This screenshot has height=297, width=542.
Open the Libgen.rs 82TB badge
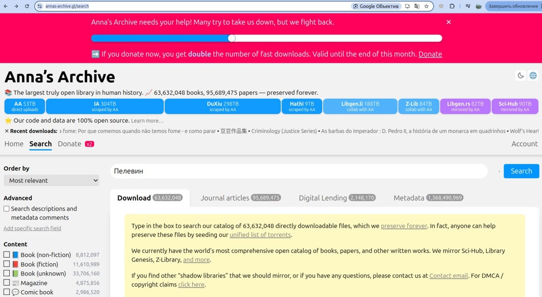(x=465, y=107)
